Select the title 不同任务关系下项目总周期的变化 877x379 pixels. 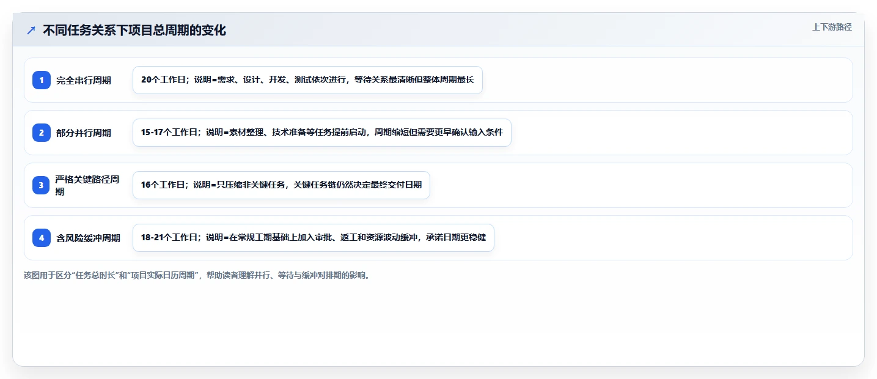(134, 30)
